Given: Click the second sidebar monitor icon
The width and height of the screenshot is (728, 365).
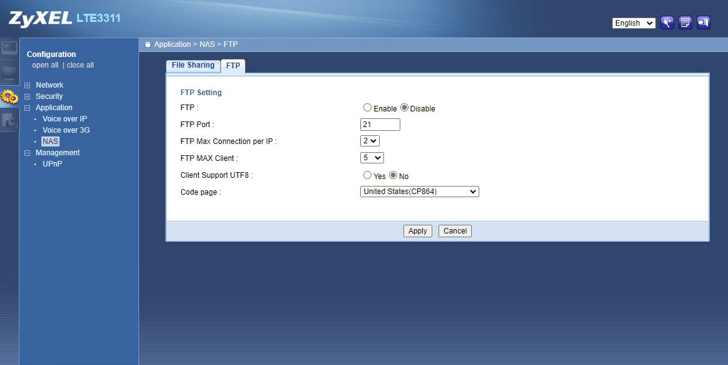Looking at the screenshot, I should coord(9,73).
